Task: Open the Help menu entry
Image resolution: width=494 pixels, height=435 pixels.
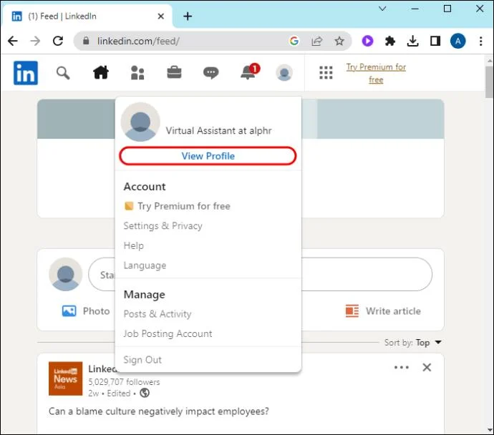Action: pos(134,245)
